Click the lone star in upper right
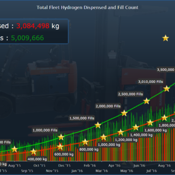175x175 pixels. (165, 38)
